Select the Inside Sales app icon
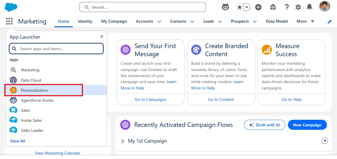 pos(13,120)
